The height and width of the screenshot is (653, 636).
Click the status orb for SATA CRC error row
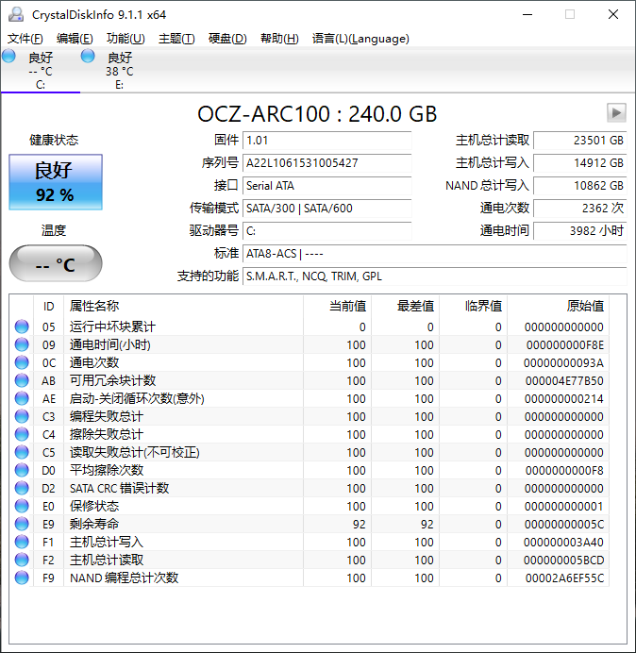[x=22, y=488]
